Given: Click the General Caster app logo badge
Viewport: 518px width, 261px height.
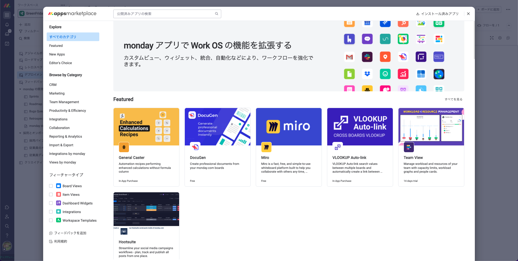Looking at the screenshot, I should click(x=124, y=147).
